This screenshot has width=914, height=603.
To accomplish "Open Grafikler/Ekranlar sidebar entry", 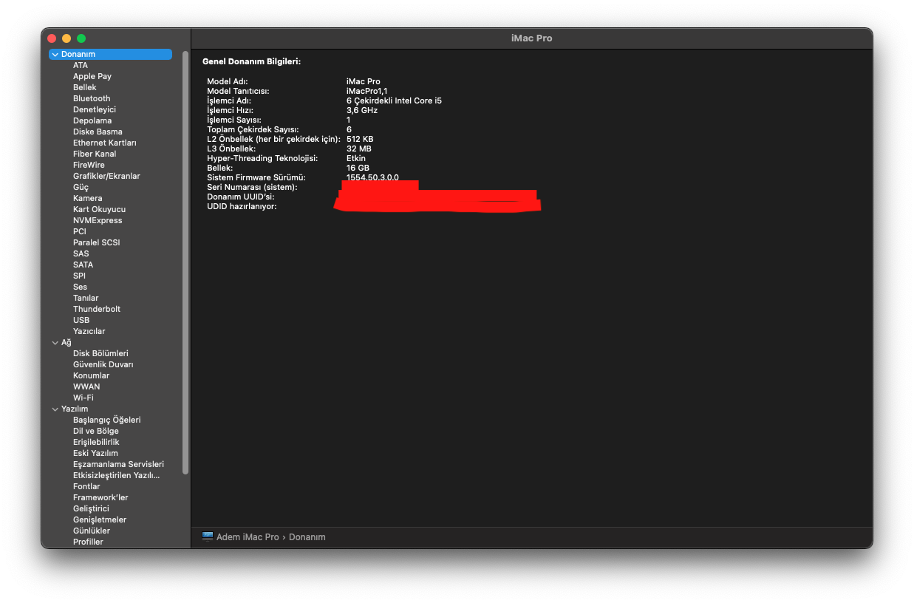I will point(106,176).
